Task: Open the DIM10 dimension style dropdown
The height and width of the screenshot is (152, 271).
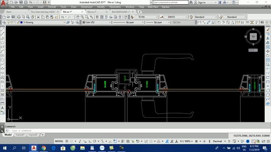Action: (x=186, y=17)
